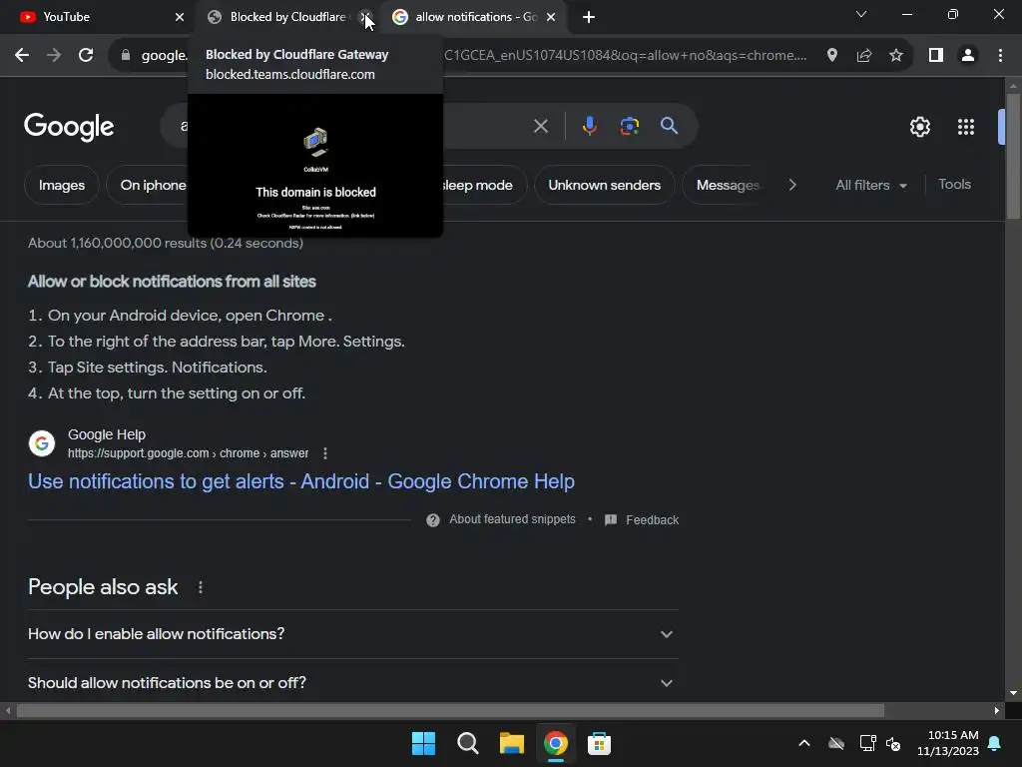Select the Unknown senders chip
This screenshot has height=767, width=1022.
click(x=604, y=185)
